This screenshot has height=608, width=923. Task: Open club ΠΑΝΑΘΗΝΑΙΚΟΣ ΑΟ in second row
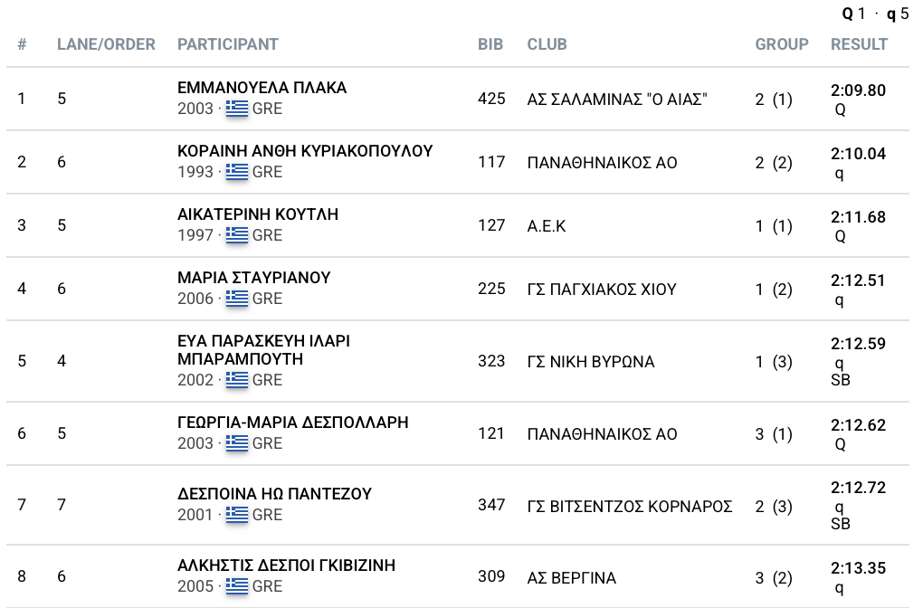(602, 163)
